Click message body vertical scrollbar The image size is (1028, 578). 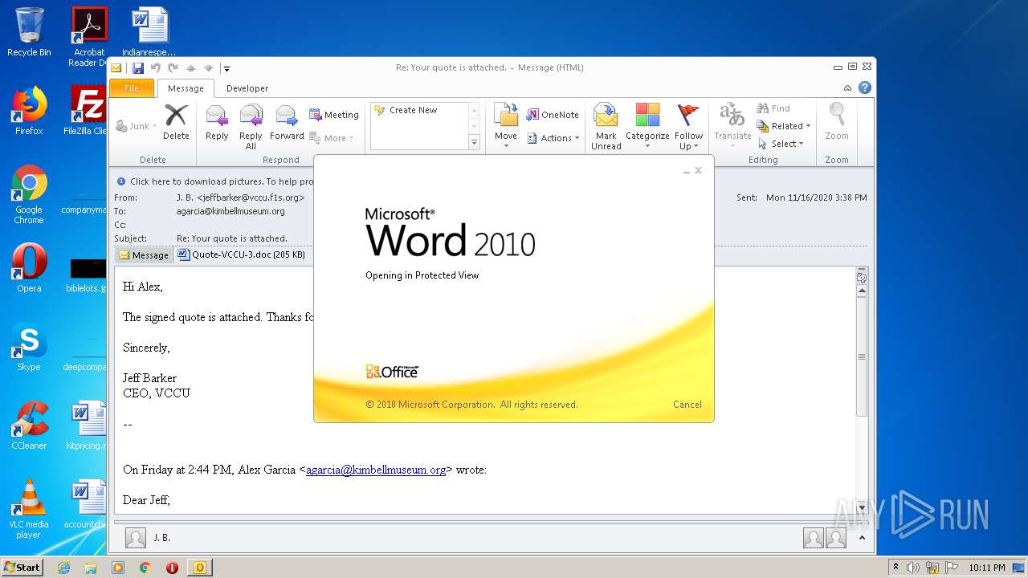(x=862, y=357)
